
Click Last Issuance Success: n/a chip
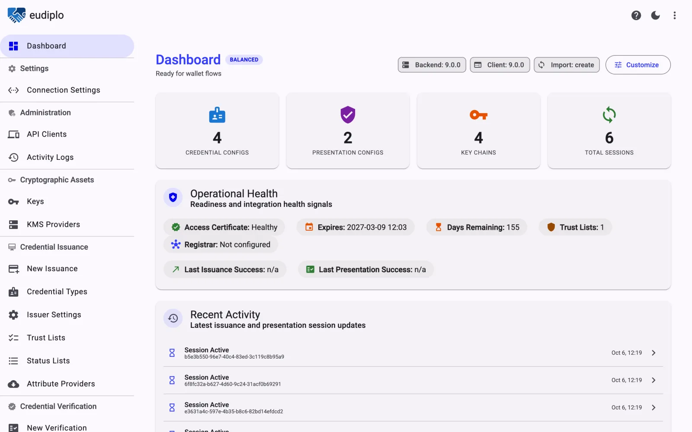225,270
